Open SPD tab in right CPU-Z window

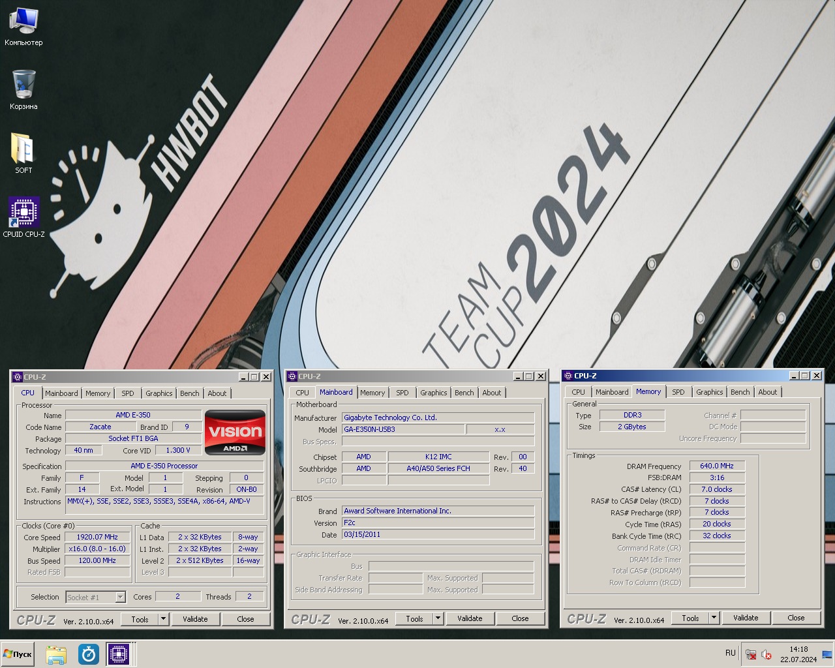point(678,392)
